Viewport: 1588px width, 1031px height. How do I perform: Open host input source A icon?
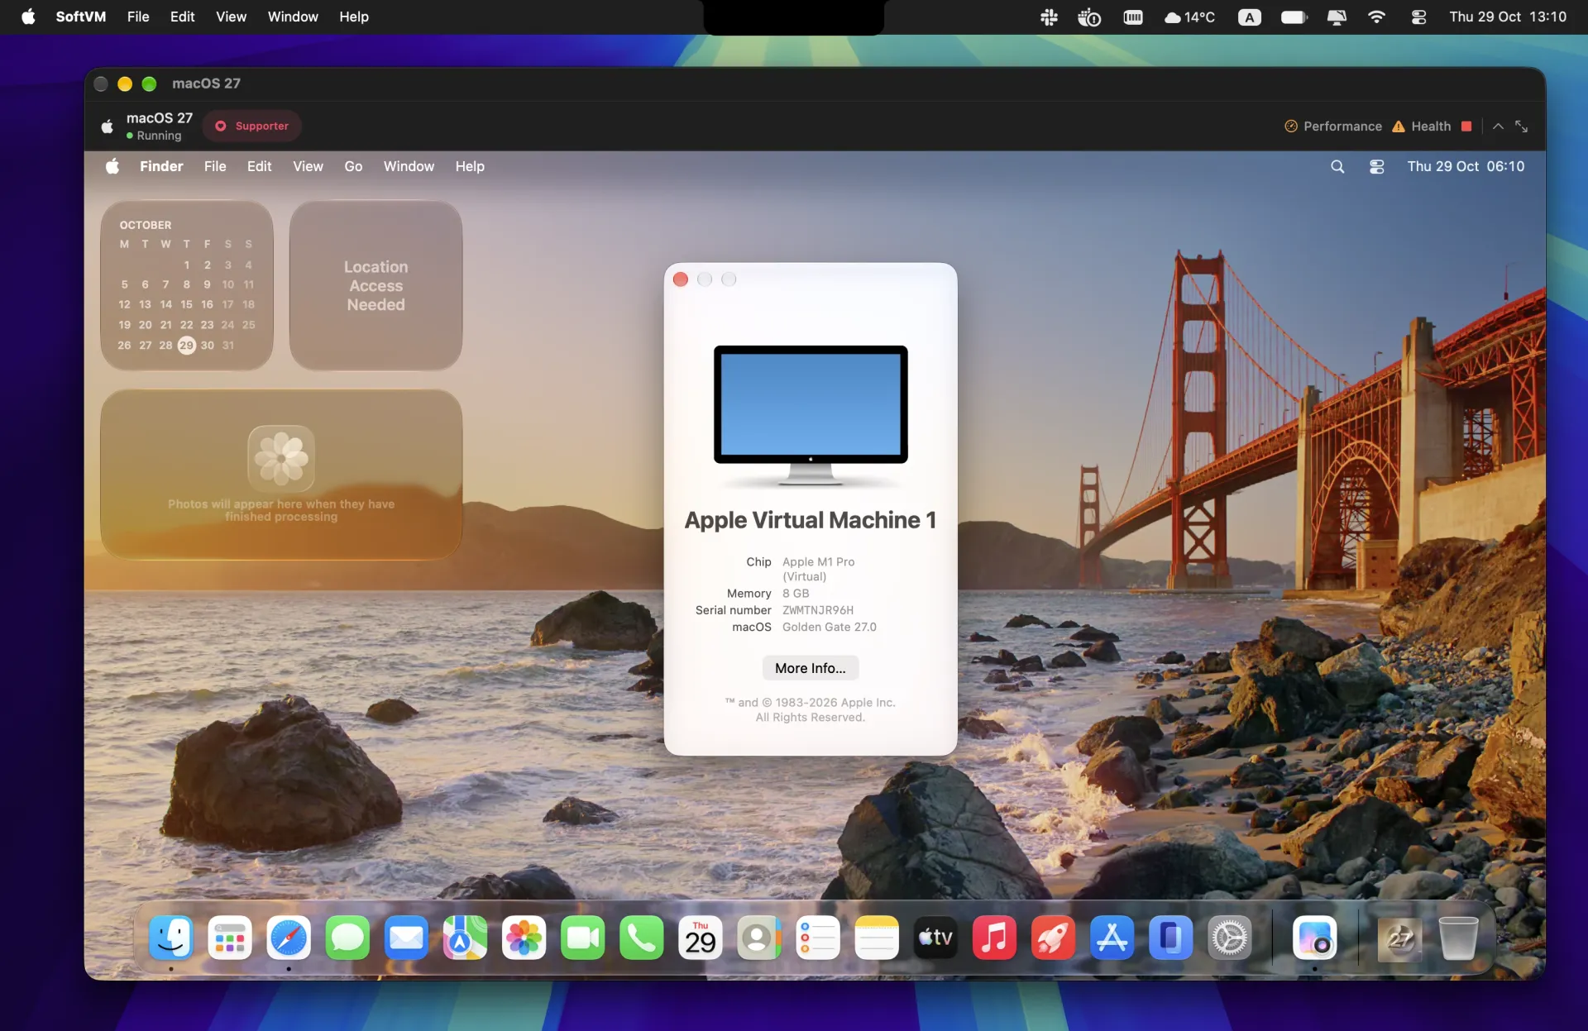1249,17
